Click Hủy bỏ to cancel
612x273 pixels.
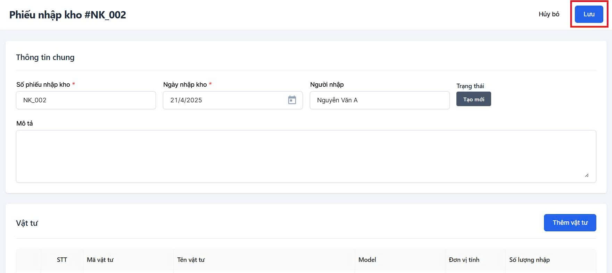click(x=549, y=14)
